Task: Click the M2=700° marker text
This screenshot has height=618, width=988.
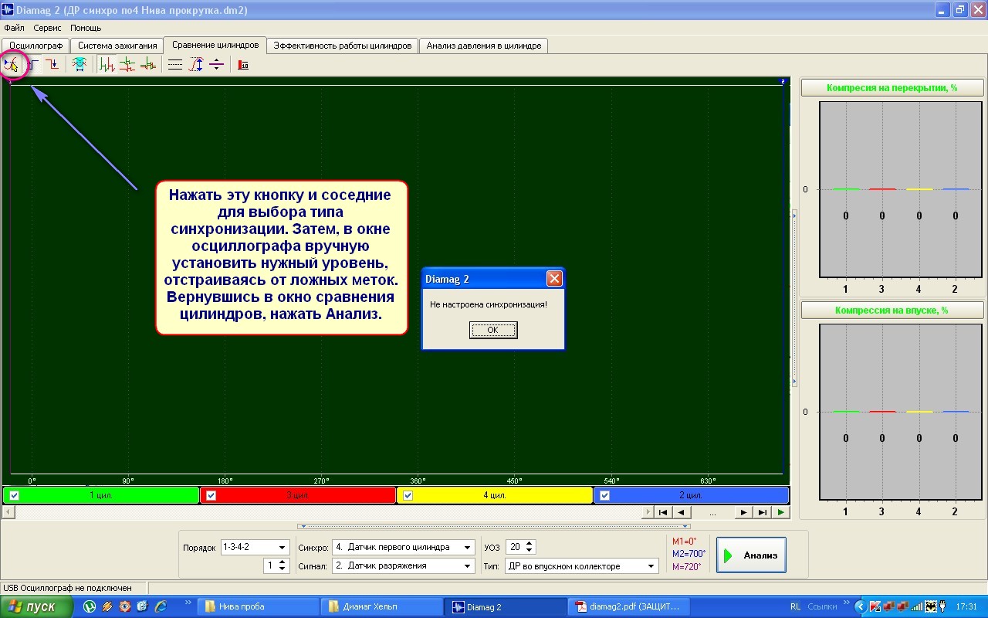Action: click(689, 554)
